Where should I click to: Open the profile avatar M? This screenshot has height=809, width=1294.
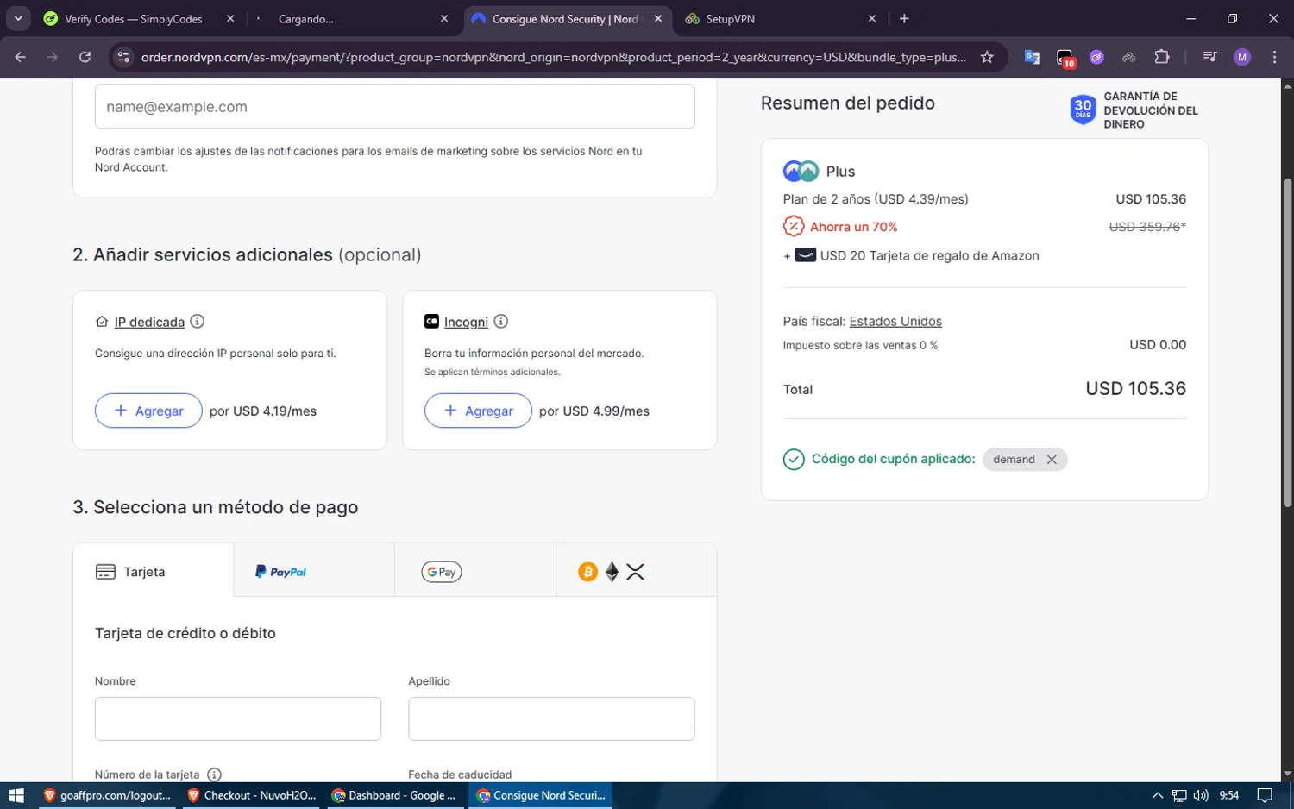1242,57
